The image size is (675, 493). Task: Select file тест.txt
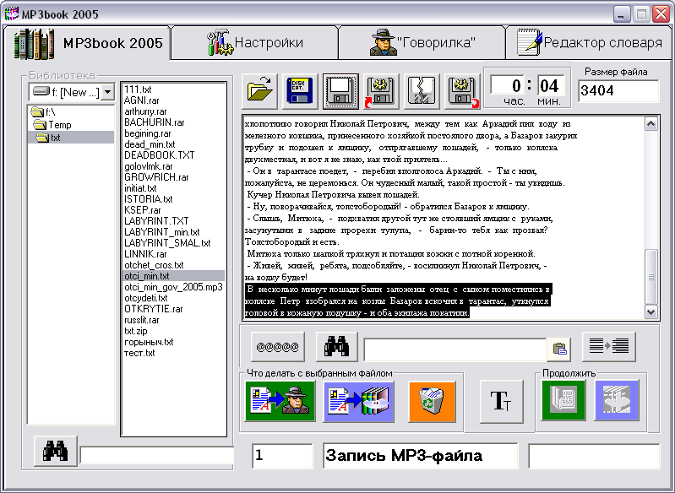tap(139, 353)
